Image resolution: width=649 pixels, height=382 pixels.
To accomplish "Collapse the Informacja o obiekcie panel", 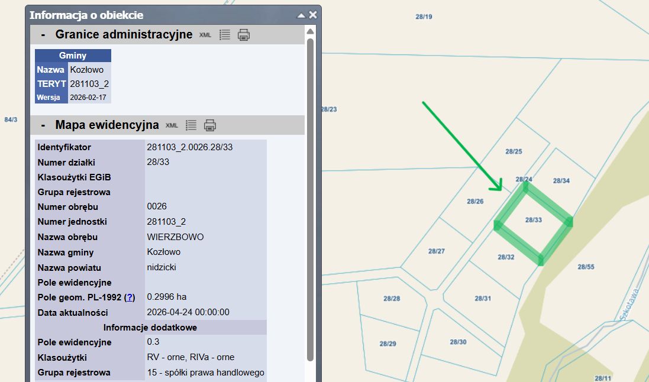I will tap(302, 15).
